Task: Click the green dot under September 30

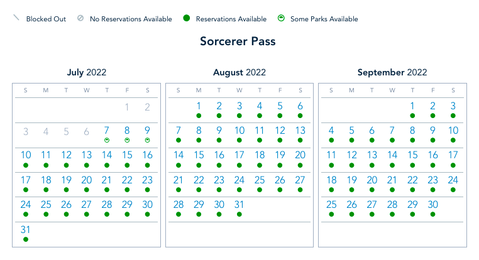Action: tap(432, 215)
